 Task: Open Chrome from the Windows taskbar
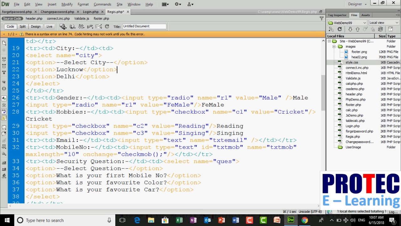(305, 220)
